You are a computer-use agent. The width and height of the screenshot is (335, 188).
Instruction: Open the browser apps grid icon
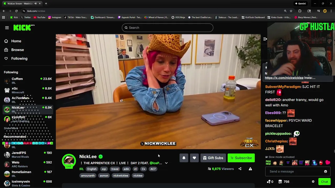[x=3, y=17]
